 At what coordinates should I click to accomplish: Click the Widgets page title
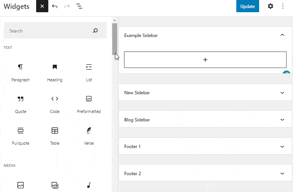pos(16,6)
